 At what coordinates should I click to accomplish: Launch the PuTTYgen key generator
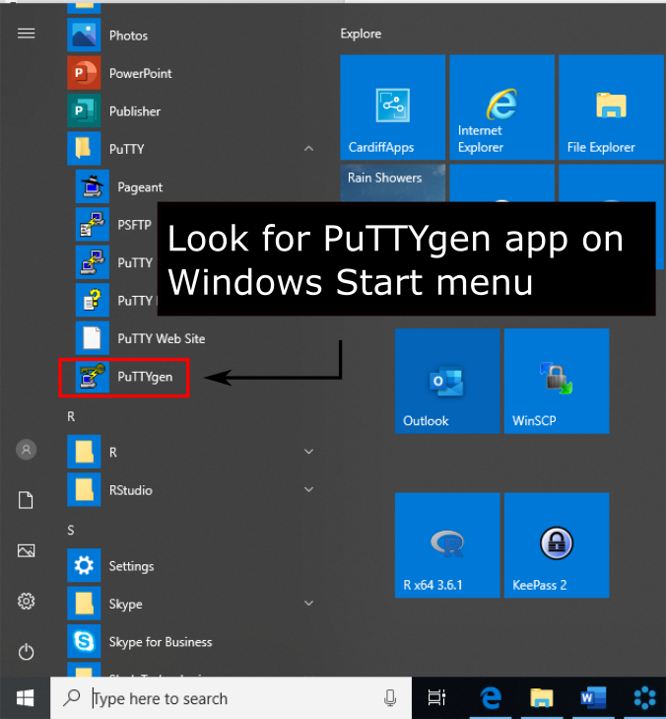pyautogui.click(x=124, y=378)
